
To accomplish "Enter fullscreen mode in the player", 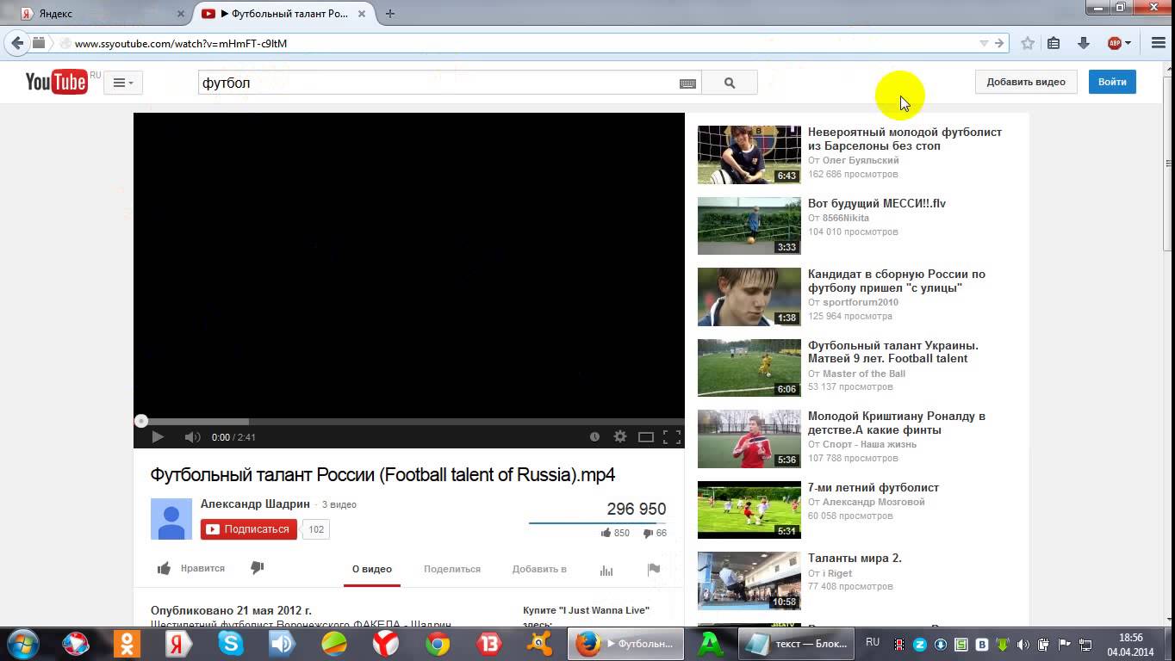I will pos(672,437).
